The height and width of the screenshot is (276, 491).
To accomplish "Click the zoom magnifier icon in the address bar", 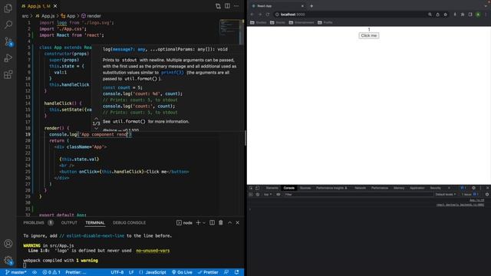I will (x=430, y=15).
